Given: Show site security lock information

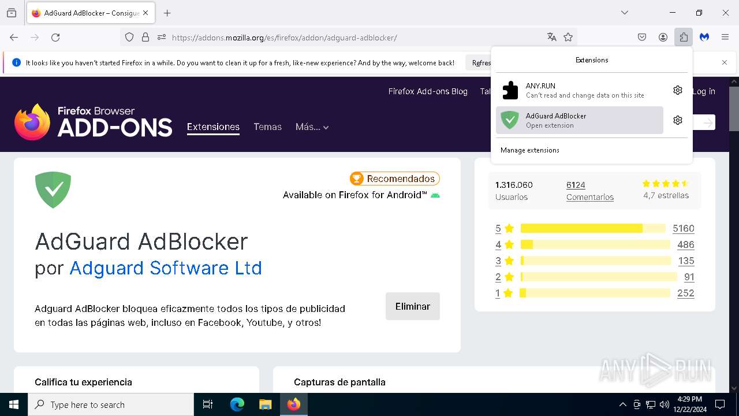Looking at the screenshot, I should [x=145, y=37].
